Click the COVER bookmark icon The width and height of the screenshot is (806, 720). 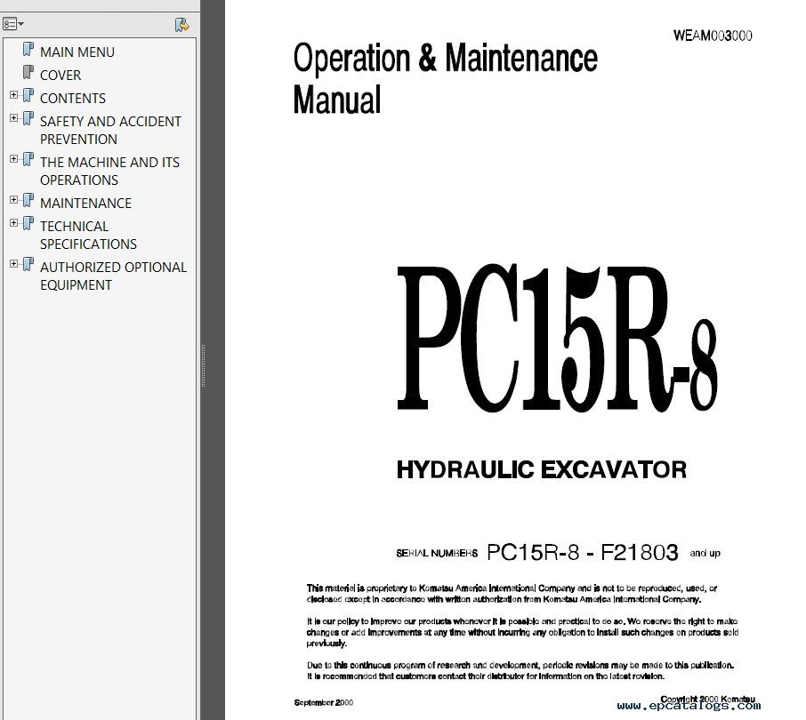[28, 73]
